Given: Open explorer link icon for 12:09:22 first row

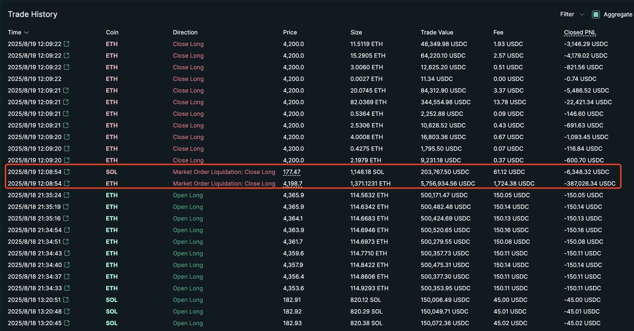Looking at the screenshot, I should [x=67, y=44].
